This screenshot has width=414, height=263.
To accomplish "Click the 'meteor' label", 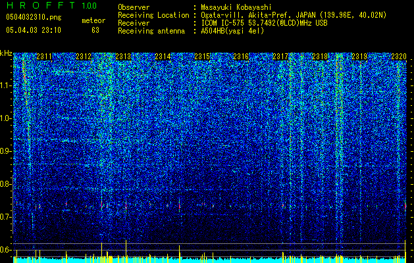I will tap(93, 20).
